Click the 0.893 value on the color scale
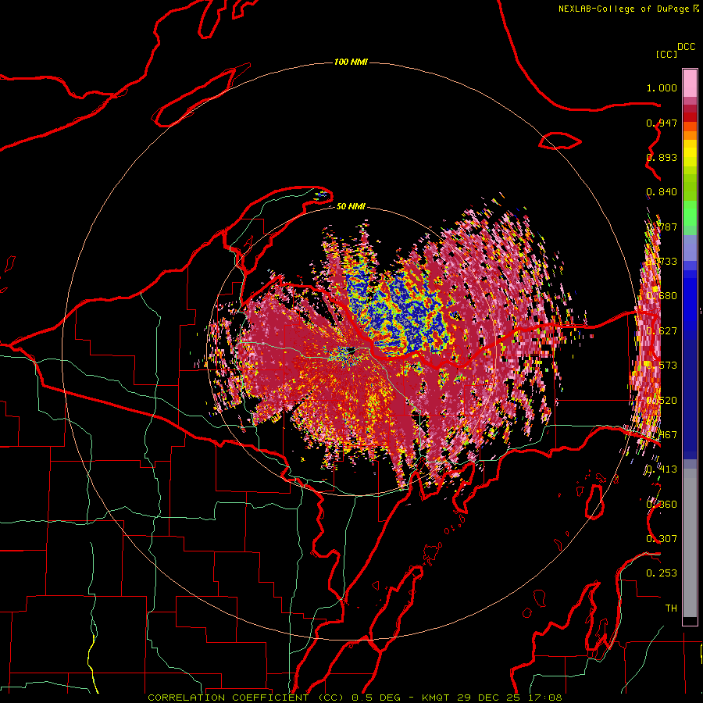The width and height of the screenshot is (703, 703). coord(662,157)
